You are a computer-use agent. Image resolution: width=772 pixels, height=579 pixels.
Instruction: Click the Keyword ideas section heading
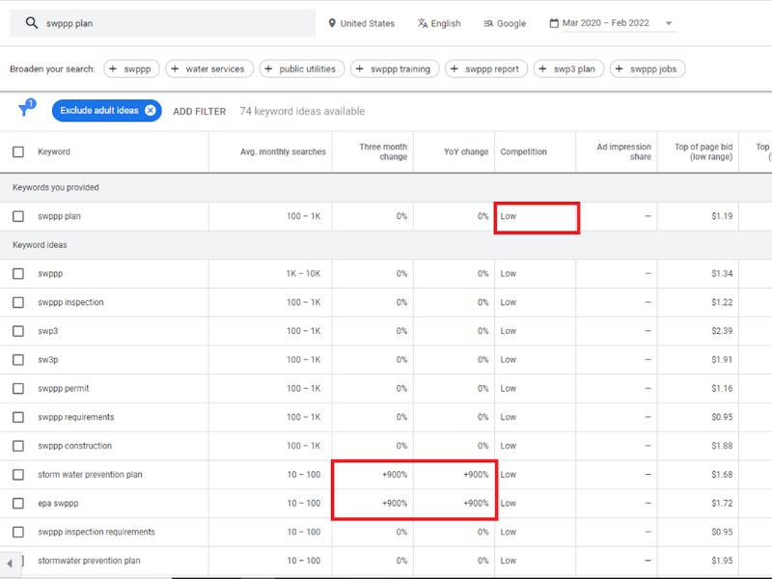pos(40,245)
